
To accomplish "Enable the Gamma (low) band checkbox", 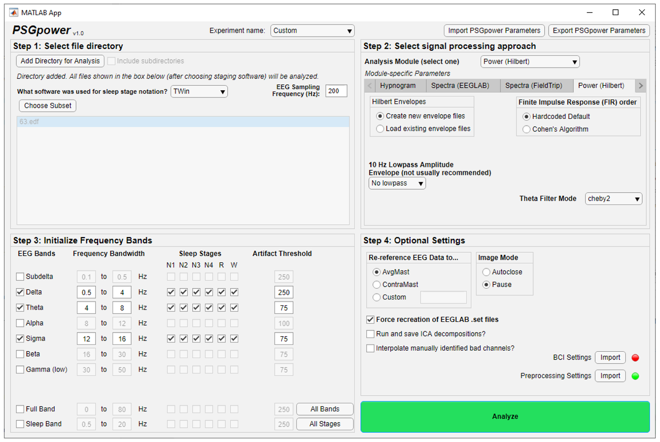I will pos(20,369).
